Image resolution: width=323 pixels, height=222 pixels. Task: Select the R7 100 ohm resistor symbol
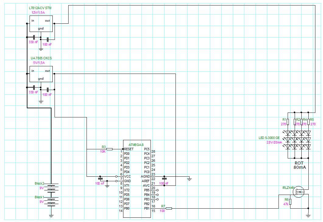[169, 209]
